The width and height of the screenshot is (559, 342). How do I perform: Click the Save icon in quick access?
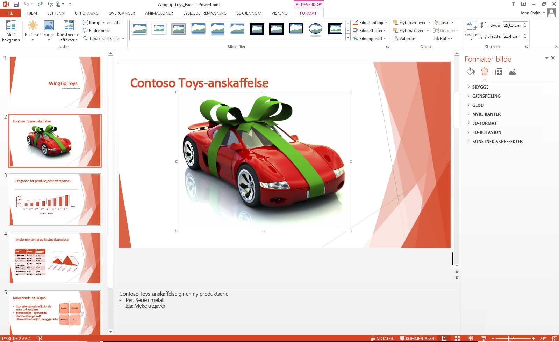point(16,4)
